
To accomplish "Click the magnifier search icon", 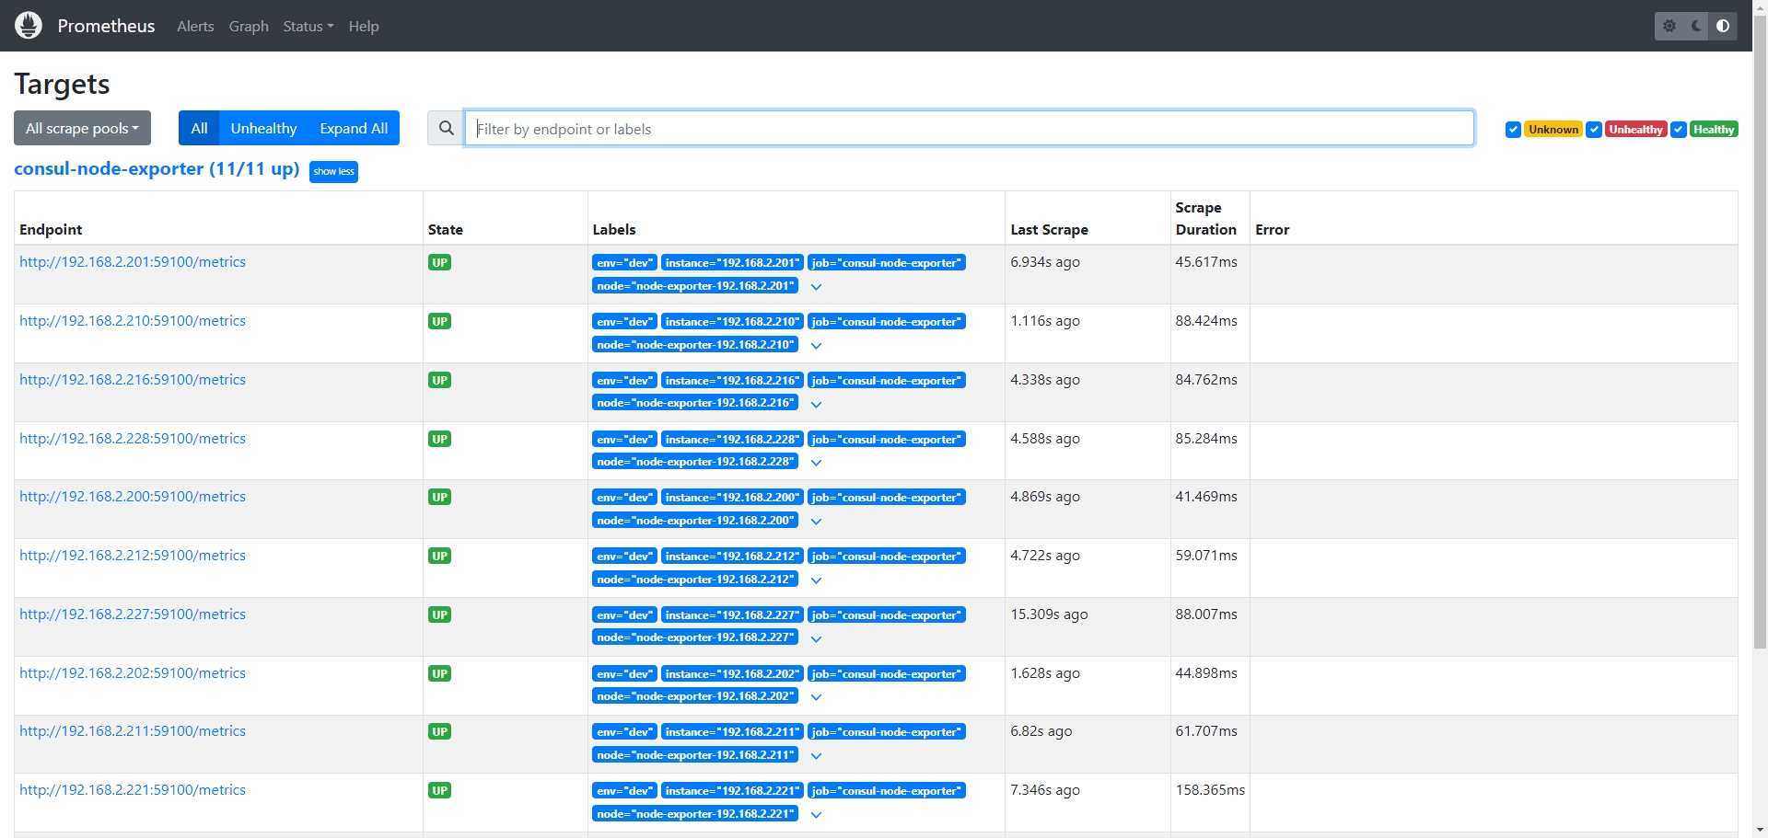I will [x=447, y=129].
